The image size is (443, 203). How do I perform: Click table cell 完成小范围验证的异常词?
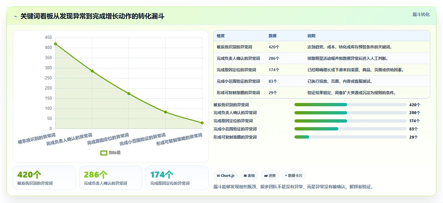click(x=238, y=81)
